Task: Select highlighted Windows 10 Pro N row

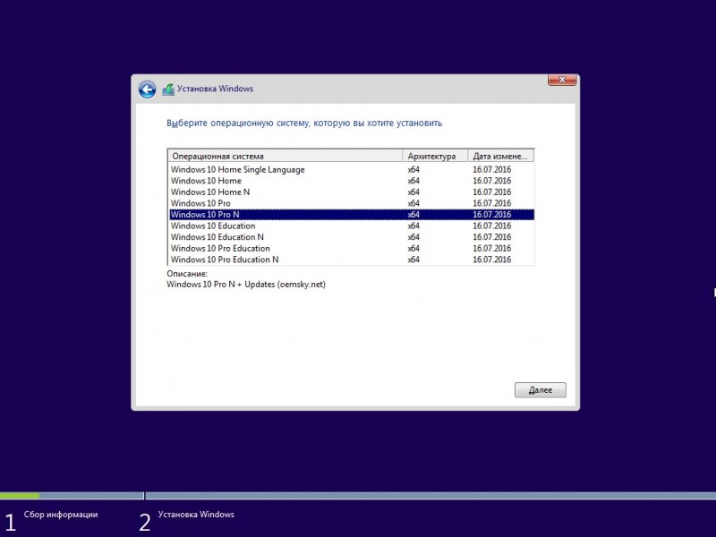Action: (x=352, y=215)
